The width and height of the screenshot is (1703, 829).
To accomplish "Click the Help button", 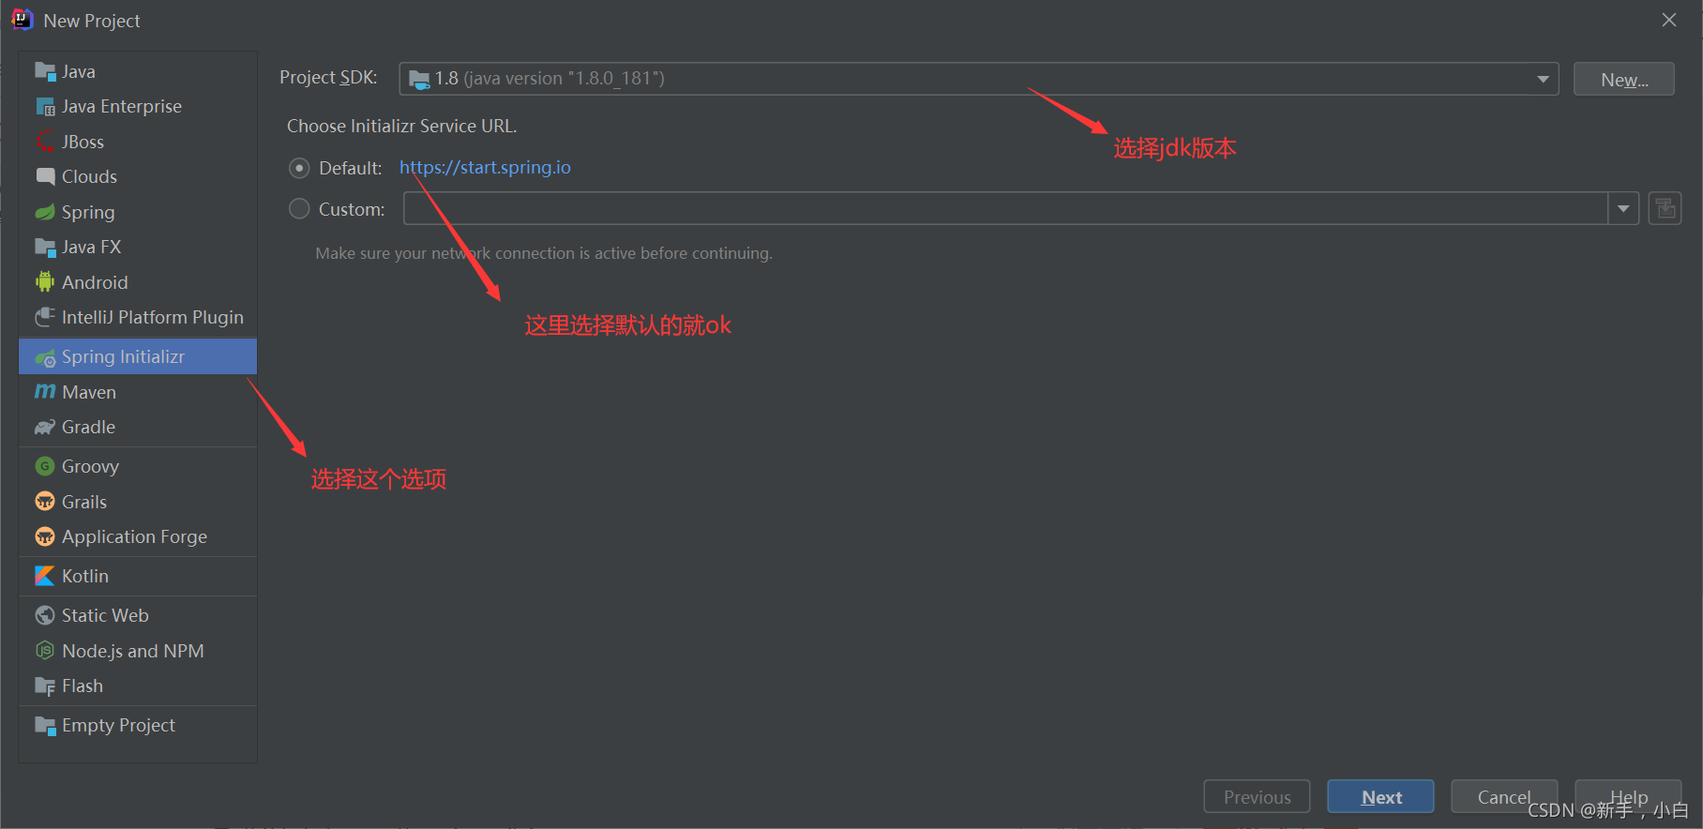I will [1628, 797].
